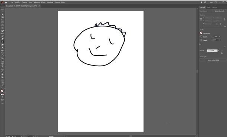Screen dimensions: 227x137
Task: Toggle flip horizontal in Trasforma
Action: click(217, 24)
